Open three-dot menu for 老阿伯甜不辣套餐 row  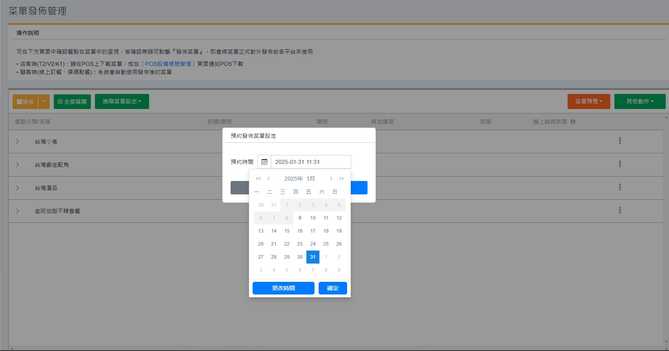[620, 210]
